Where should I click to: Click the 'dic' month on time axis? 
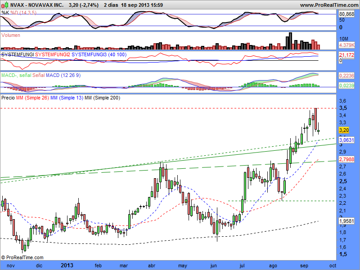pyautogui.click(x=39, y=265)
